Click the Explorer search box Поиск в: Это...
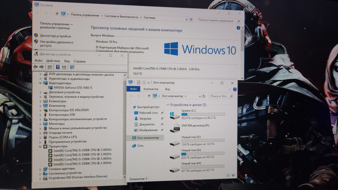The height and width of the screenshot is (190, 338). (x=221, y=96)
